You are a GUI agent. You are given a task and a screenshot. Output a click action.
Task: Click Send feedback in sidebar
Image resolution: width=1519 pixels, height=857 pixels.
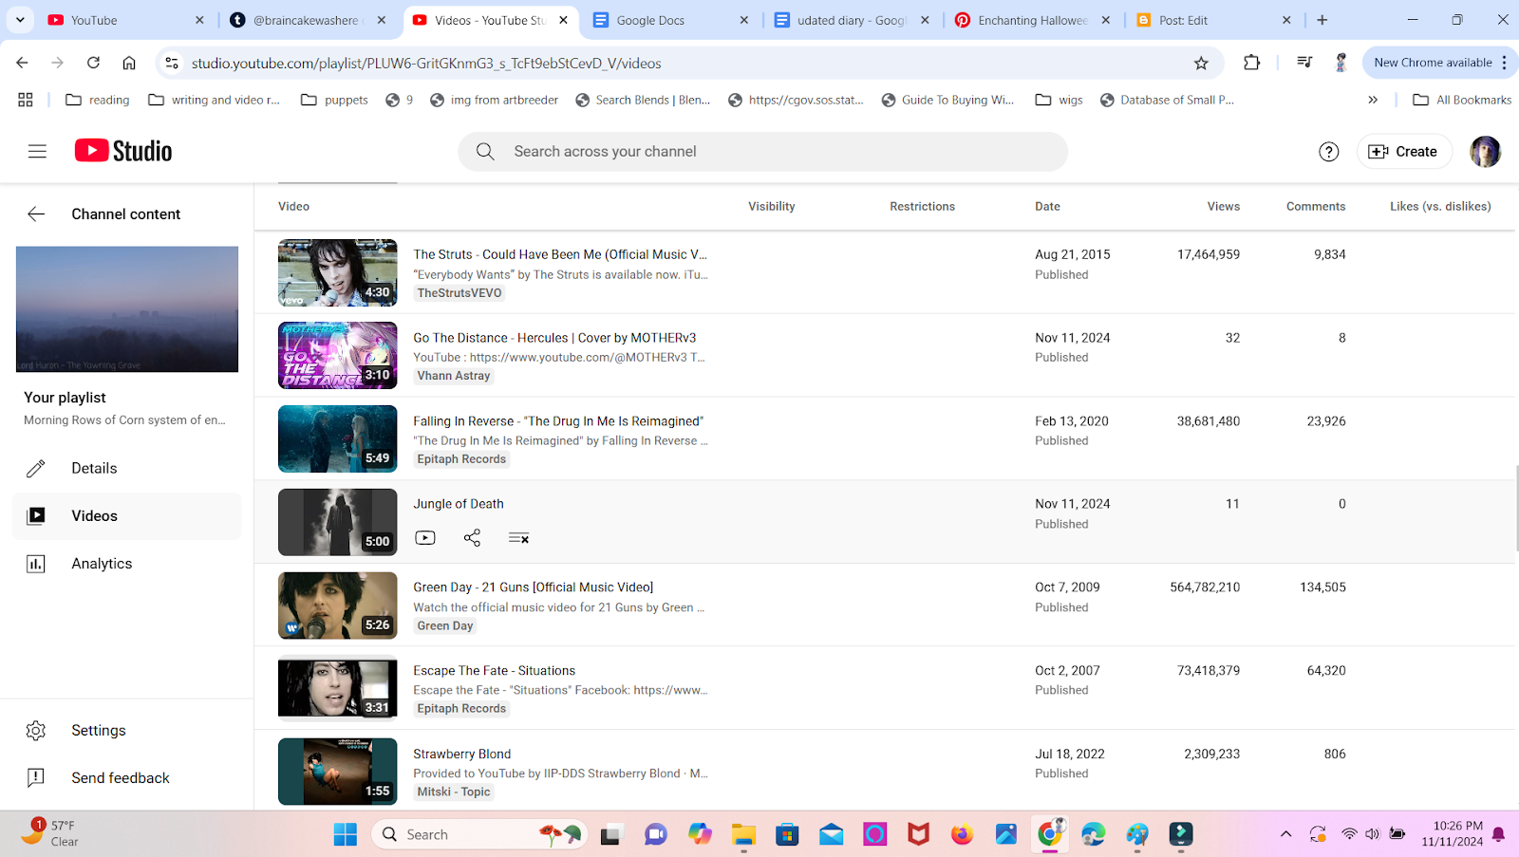coord(126,778)
